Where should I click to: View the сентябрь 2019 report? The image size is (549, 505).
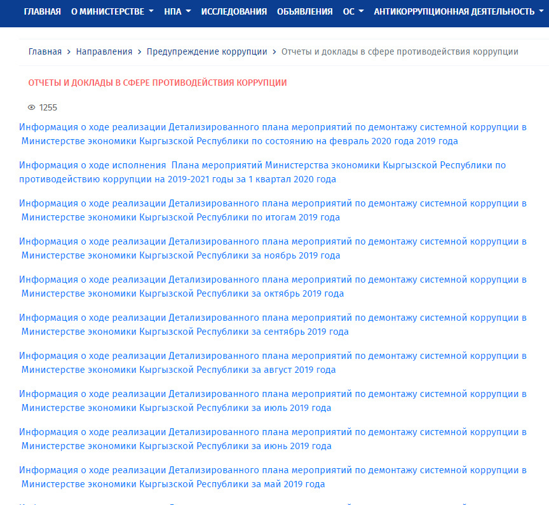click(x=273, y=325)
